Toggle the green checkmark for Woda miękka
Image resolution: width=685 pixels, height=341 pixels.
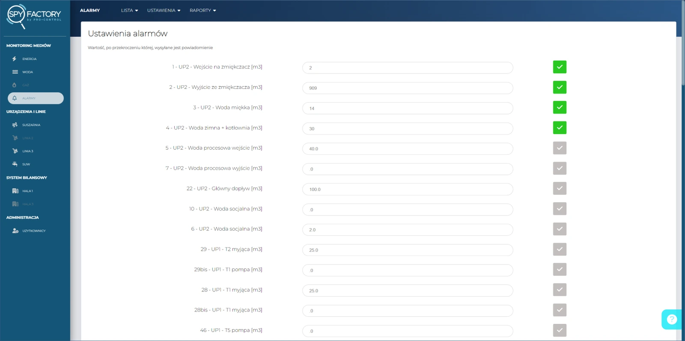(559, 108)
